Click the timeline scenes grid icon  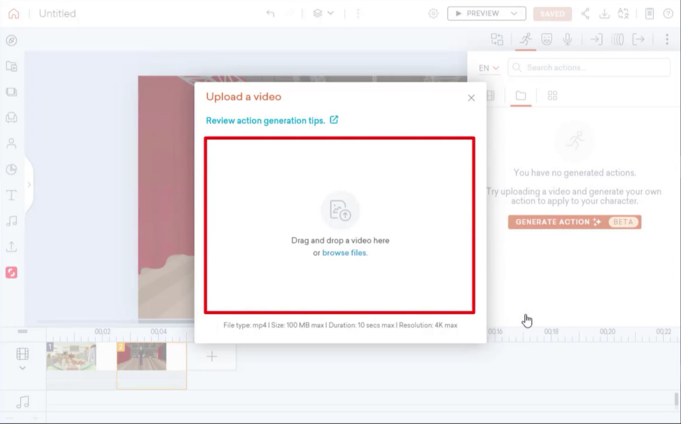click(x=22, y=354)
